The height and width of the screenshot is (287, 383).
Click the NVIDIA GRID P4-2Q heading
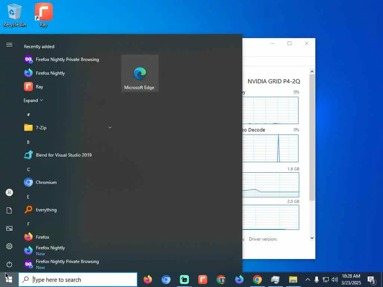point(274,81)
